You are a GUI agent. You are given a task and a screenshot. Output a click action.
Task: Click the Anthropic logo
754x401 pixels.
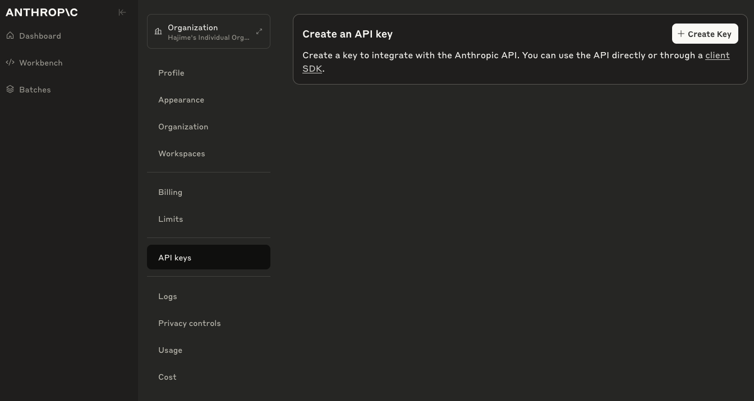[42, 12]
